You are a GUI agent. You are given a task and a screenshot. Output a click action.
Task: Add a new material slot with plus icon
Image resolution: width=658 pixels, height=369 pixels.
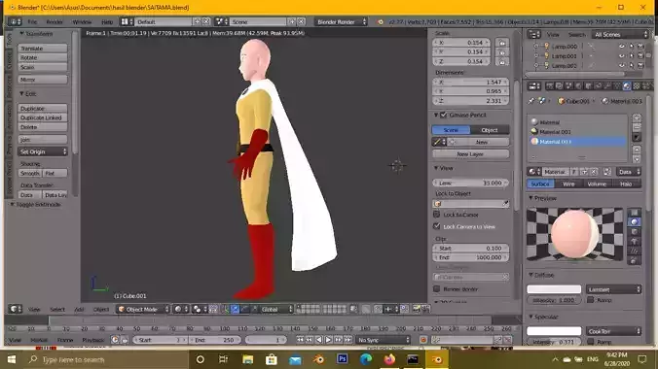[637, 118]
